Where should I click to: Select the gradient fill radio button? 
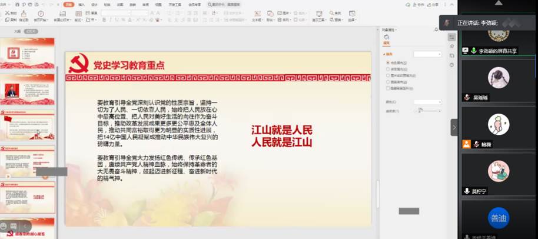[387, 69]
